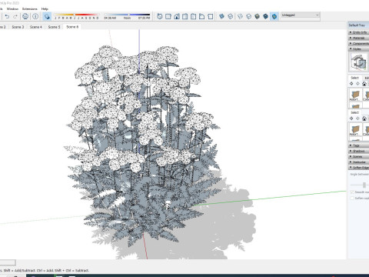This screenshot has width=369, height=277.
Task: Switch to the Iso view icon
Action: tap(160, 16)
